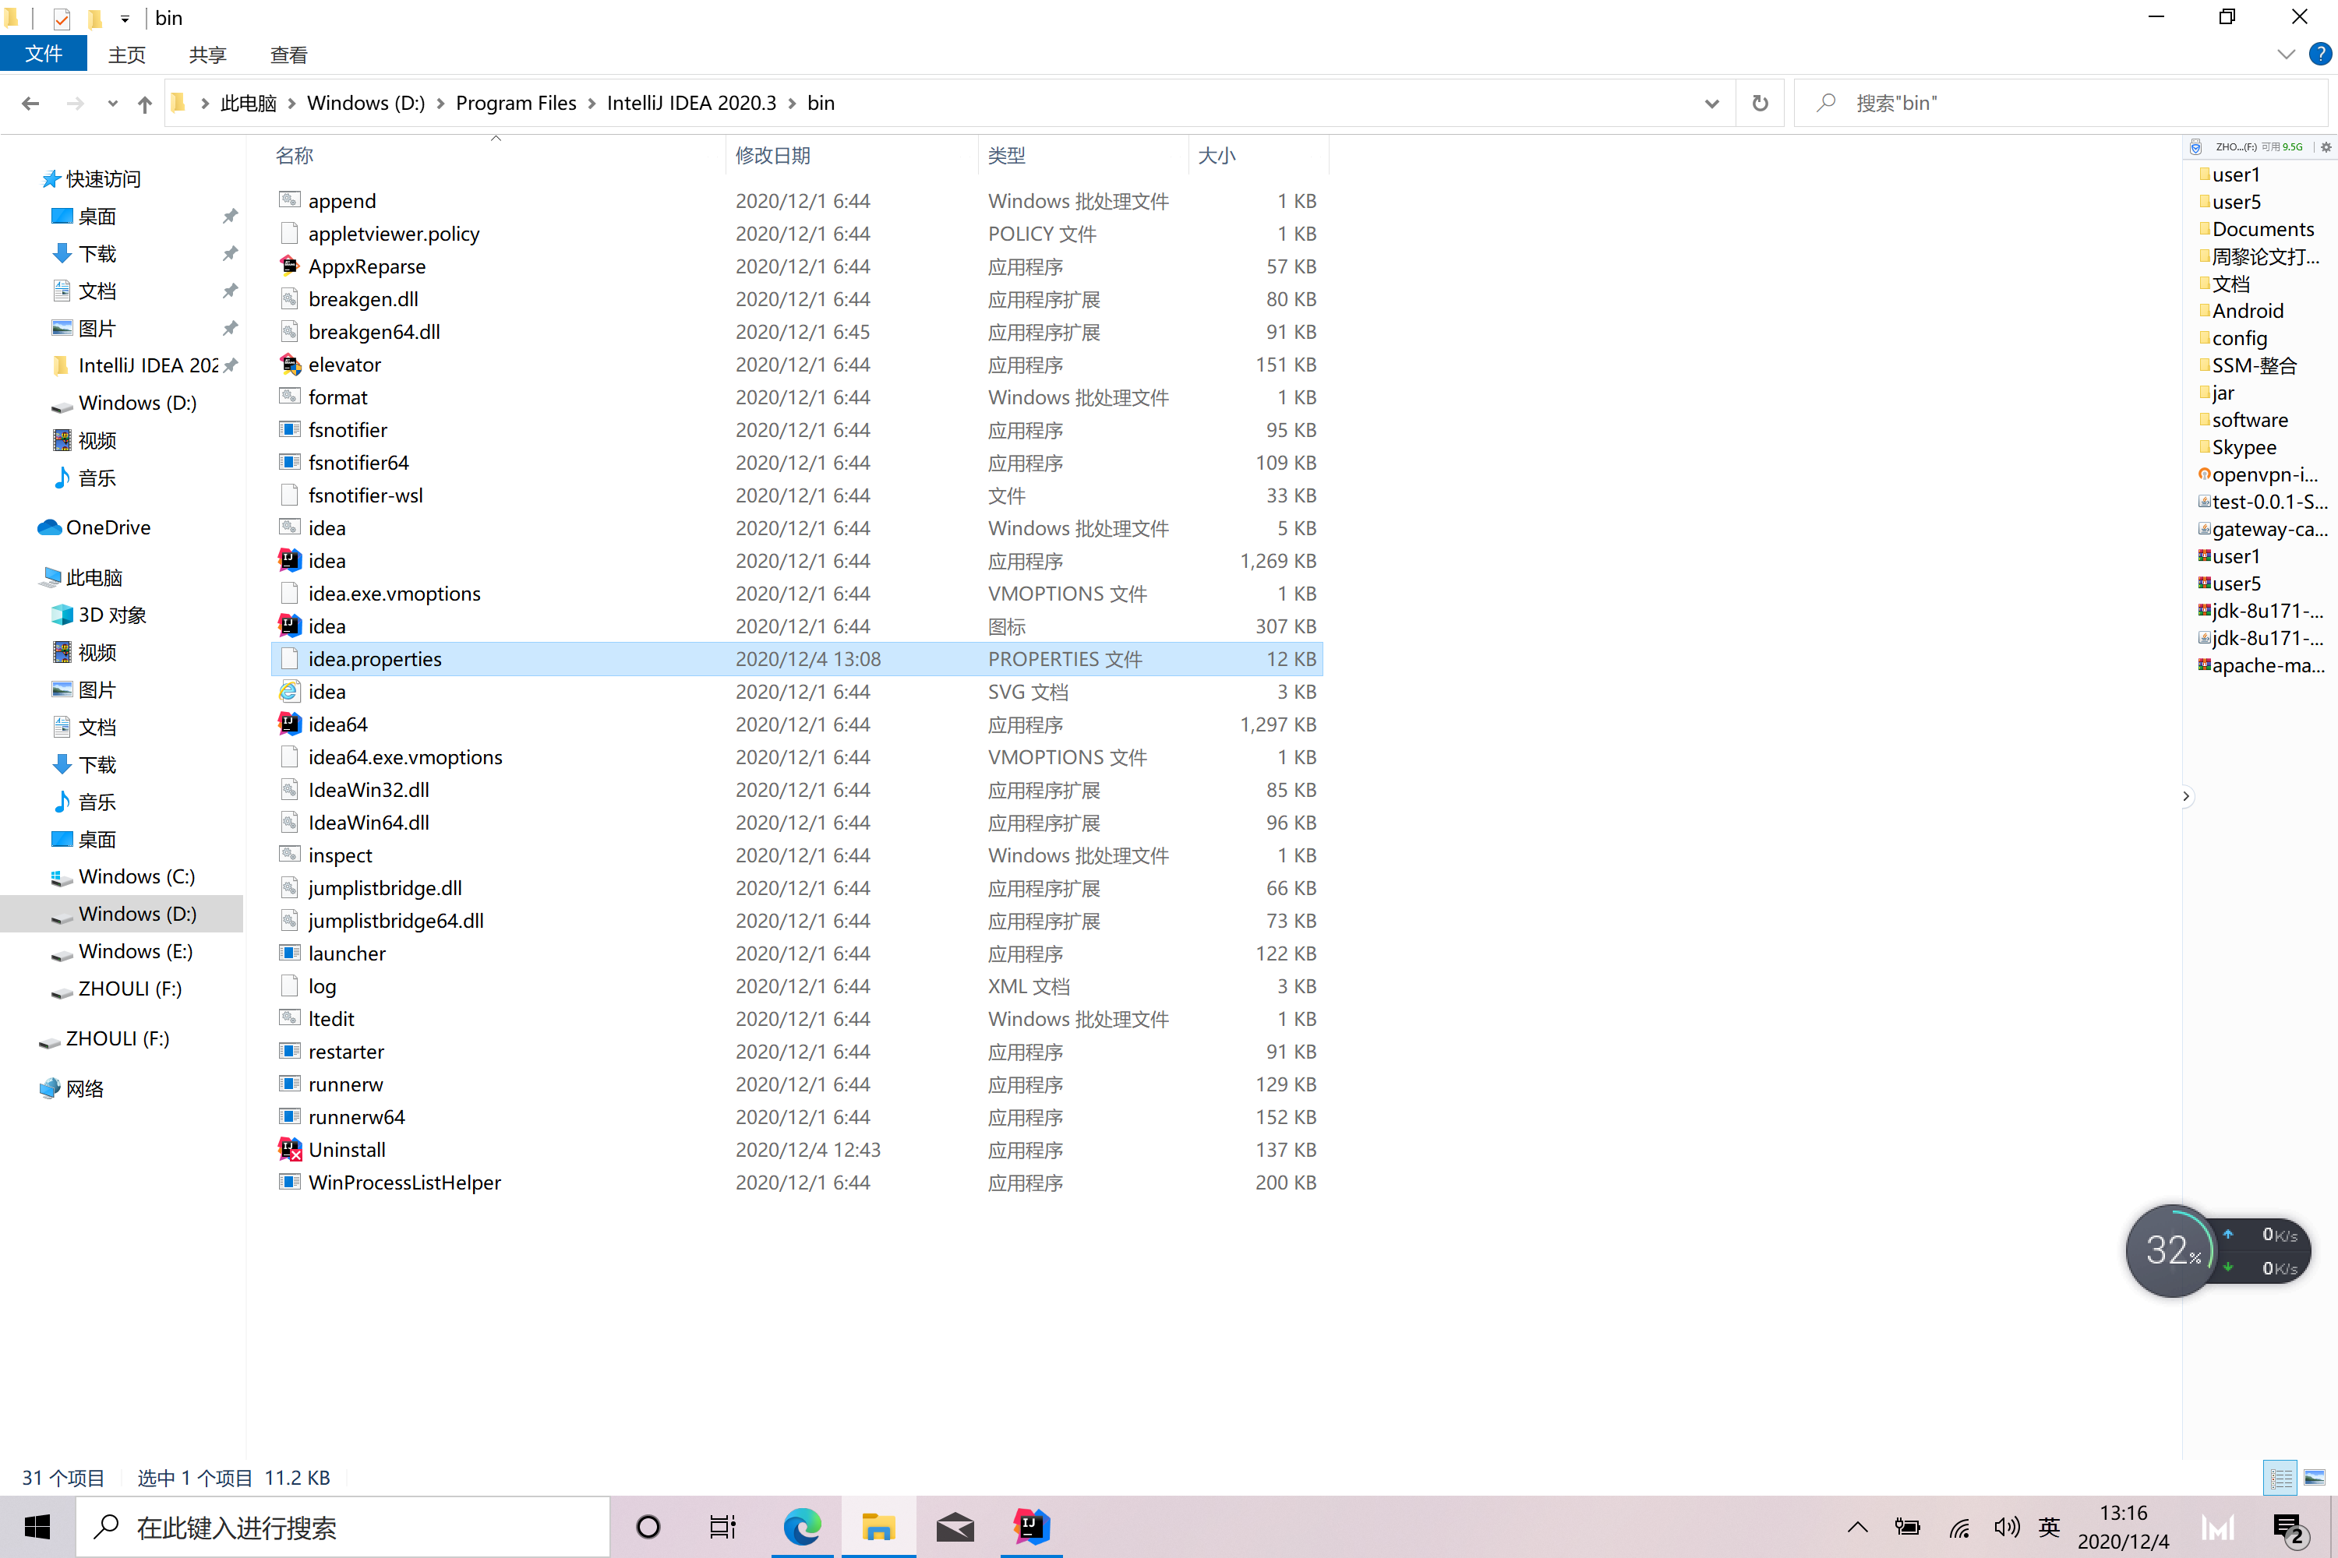Click the refresh icon beside the address bar
The width and height of the screenshot is (2338, 1558).
point(1758,102)
